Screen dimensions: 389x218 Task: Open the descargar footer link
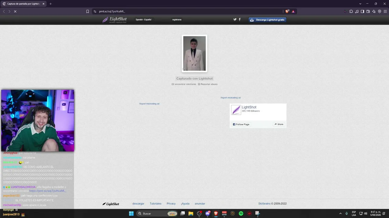[x=138, y=204]
